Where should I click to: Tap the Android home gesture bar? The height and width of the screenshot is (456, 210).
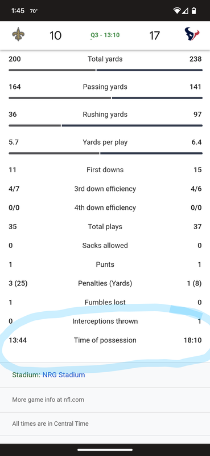(105, 450)
